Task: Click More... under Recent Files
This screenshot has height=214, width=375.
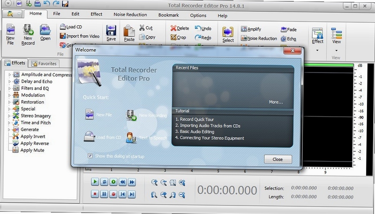Action: (276, 102)
